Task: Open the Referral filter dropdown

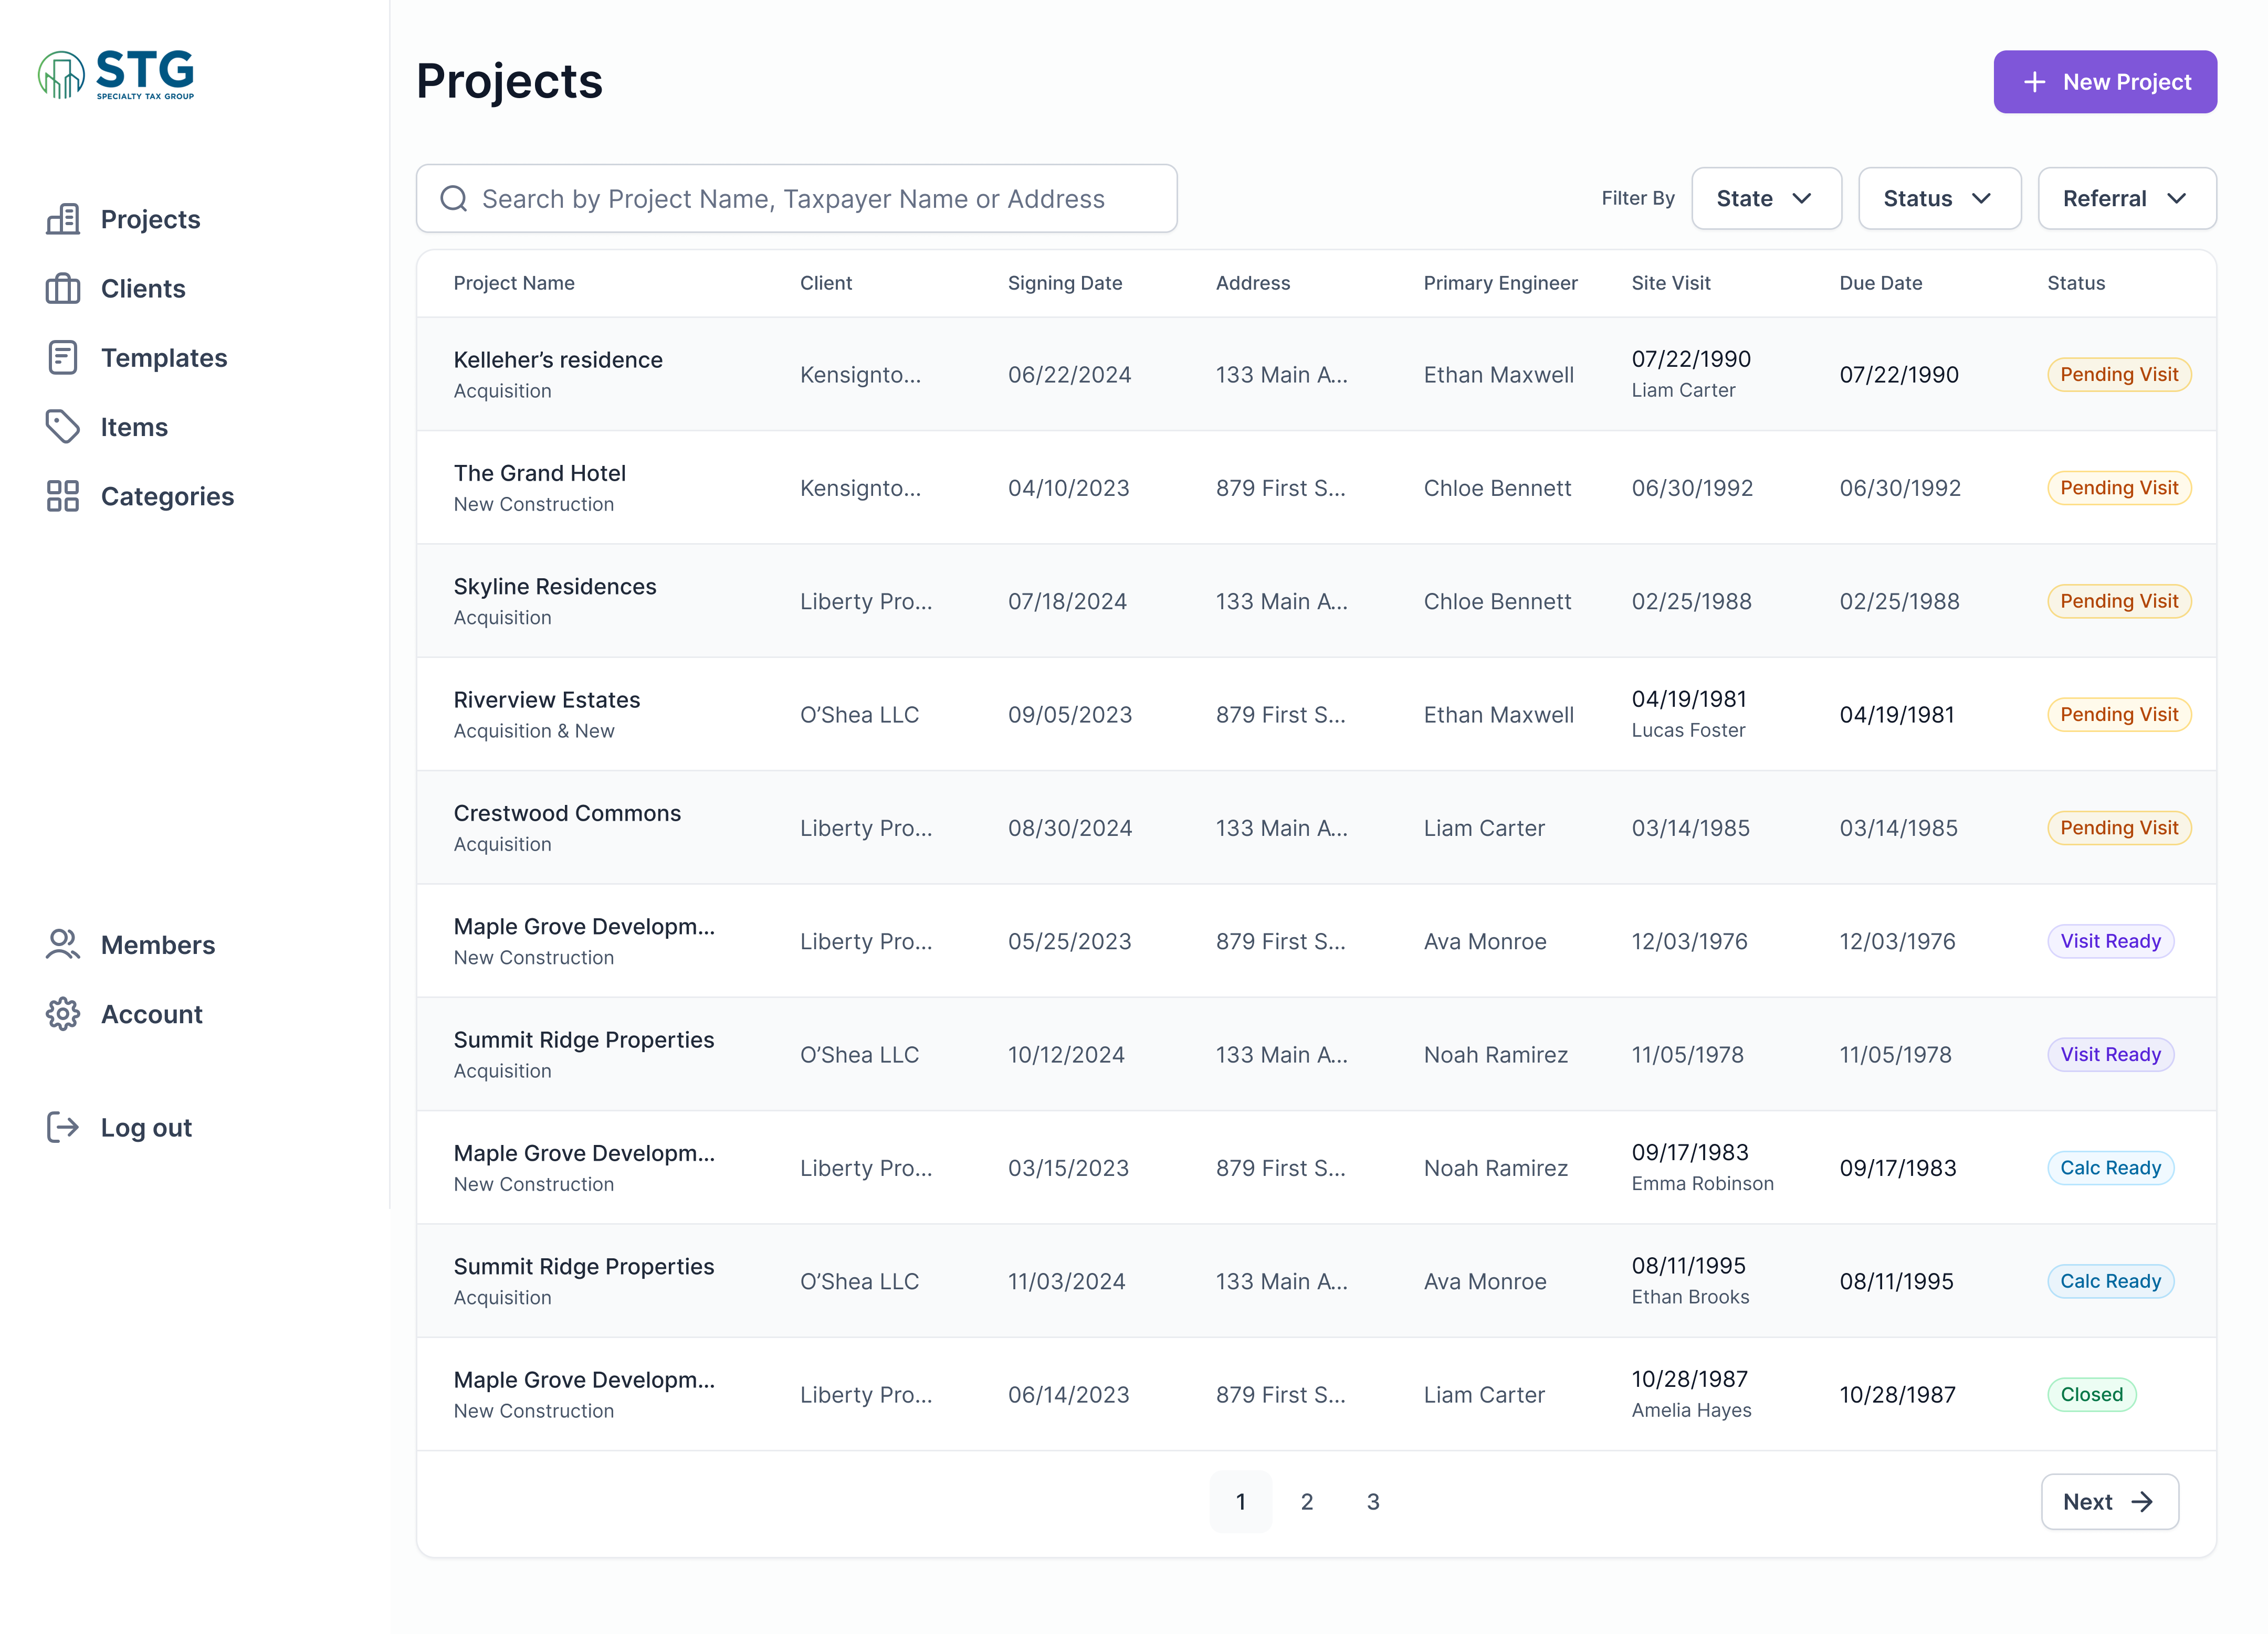Action: [x=2126, y=199]
